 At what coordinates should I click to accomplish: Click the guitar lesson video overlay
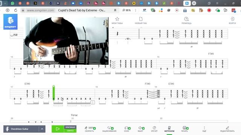tap(66, 41)
